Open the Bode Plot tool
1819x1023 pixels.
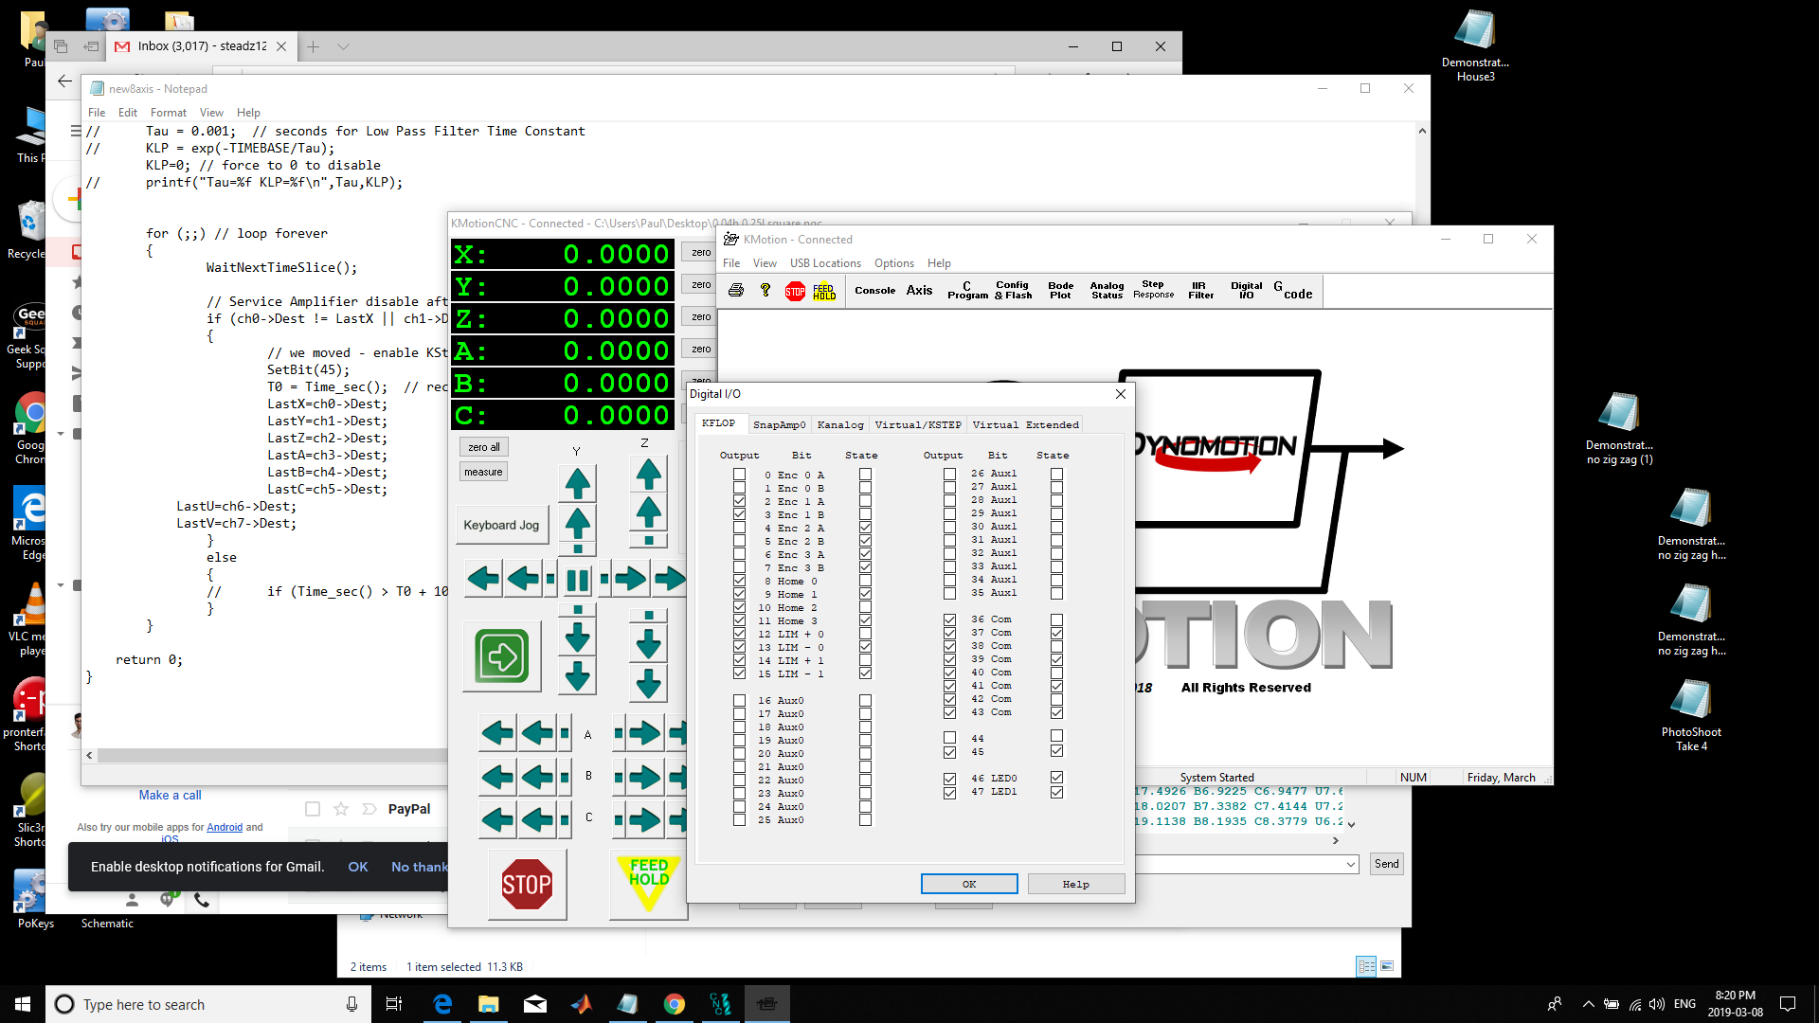1060,290
